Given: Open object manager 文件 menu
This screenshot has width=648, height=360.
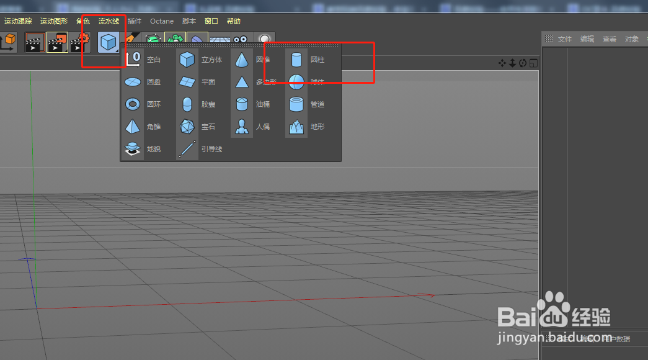Looking at the screenshot, I should (x=564, y=39).
